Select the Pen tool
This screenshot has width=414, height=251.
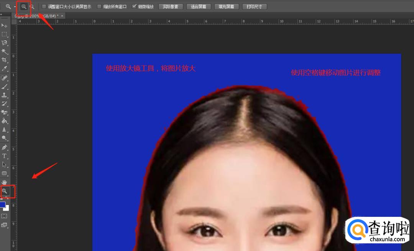coord(5,147)
